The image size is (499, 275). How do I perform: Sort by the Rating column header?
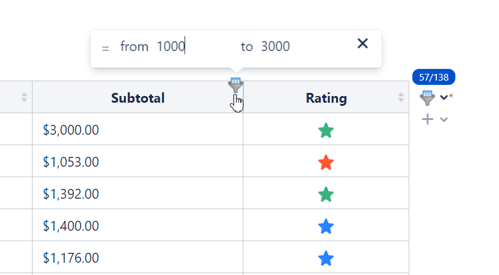pos(326,98)
